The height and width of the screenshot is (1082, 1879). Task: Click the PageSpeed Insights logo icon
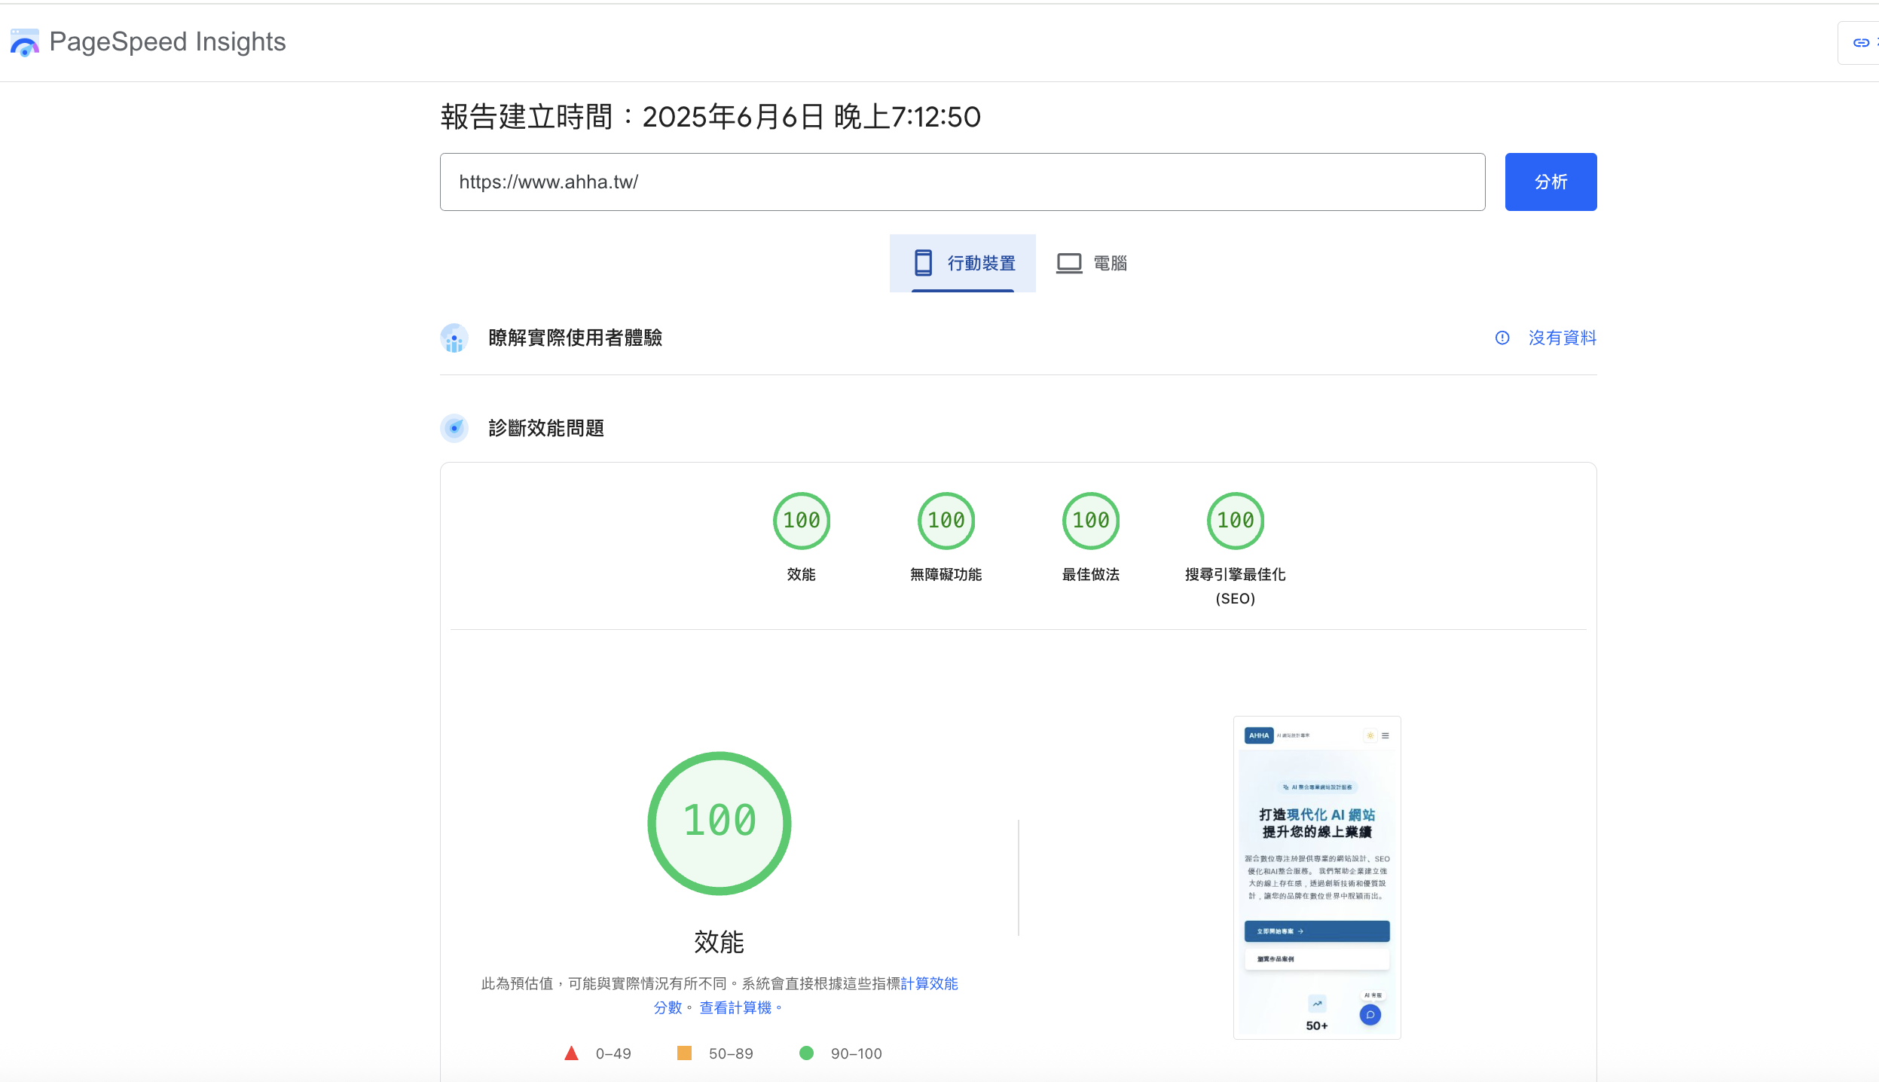[24, 43]
